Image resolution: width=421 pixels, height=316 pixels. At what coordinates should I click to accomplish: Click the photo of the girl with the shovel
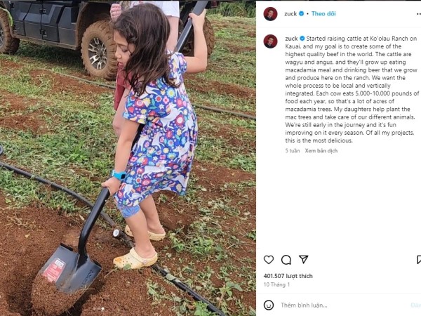[128, 158]
